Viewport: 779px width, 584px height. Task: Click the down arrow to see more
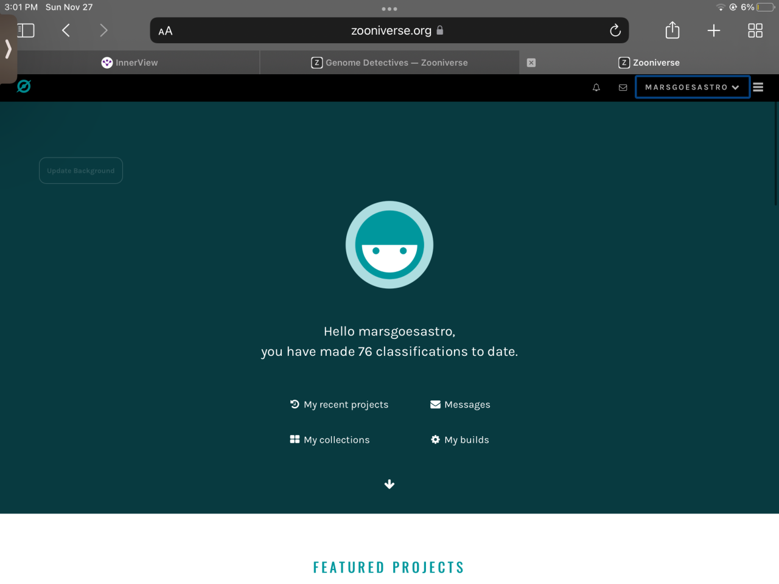pos(389,484)
